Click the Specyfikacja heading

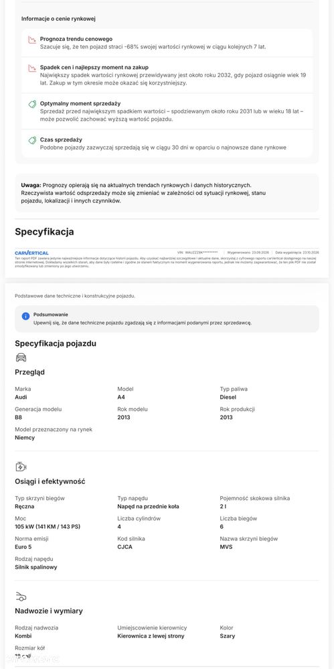click(x=44, y=232)
